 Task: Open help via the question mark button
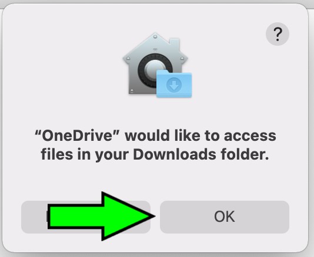pyautogui.click(x=278, y=34)
